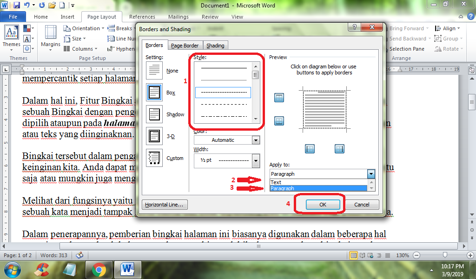
Task: Open Theme Colors icon
Action: coord(28,28)
